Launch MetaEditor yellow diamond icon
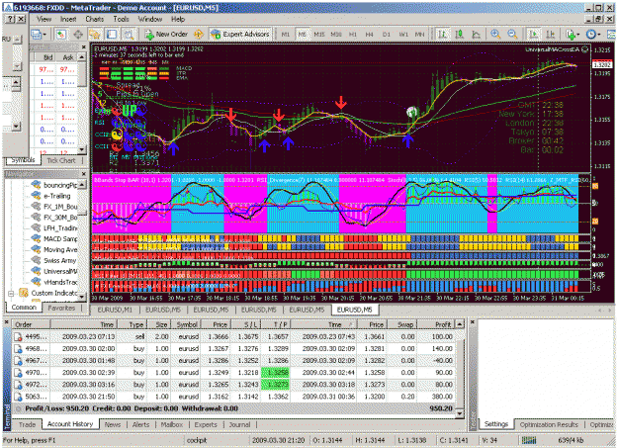The width and height of the screenshot is (618, 448). (199, 35)
